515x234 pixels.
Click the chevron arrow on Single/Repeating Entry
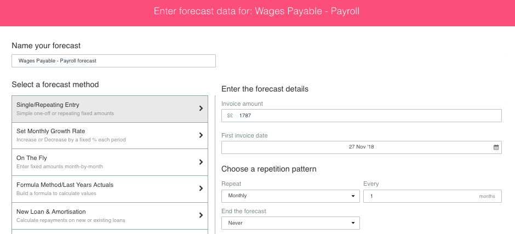(x=201, y=109)
